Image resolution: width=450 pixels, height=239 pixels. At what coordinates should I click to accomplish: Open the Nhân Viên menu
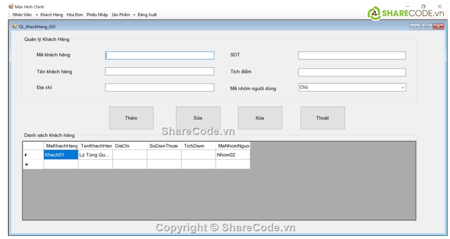22,15
